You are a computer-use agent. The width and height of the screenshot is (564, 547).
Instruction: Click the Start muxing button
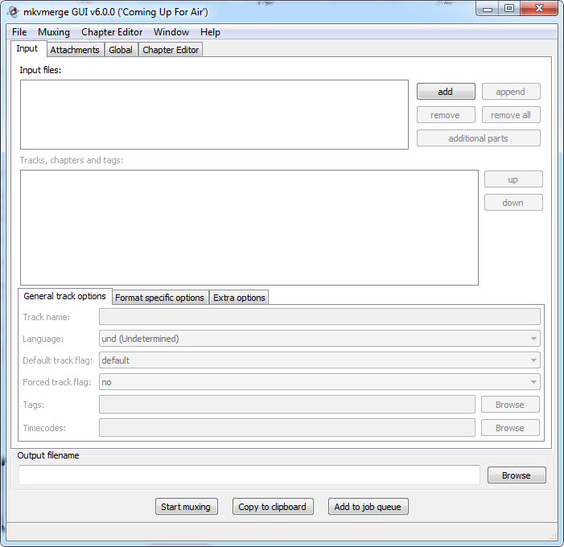pos(187,506)
